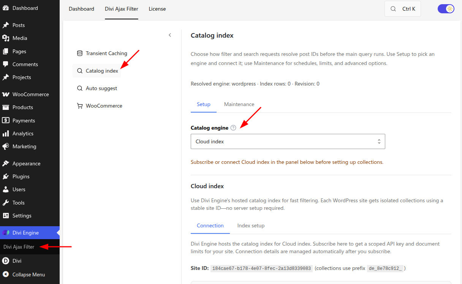
Task: Click the Site ID code value
Action: pyautogui.click(x=262, y=268)
